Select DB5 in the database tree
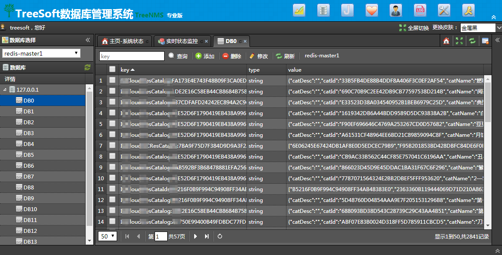The image size is (502, 255). point(43,155)
